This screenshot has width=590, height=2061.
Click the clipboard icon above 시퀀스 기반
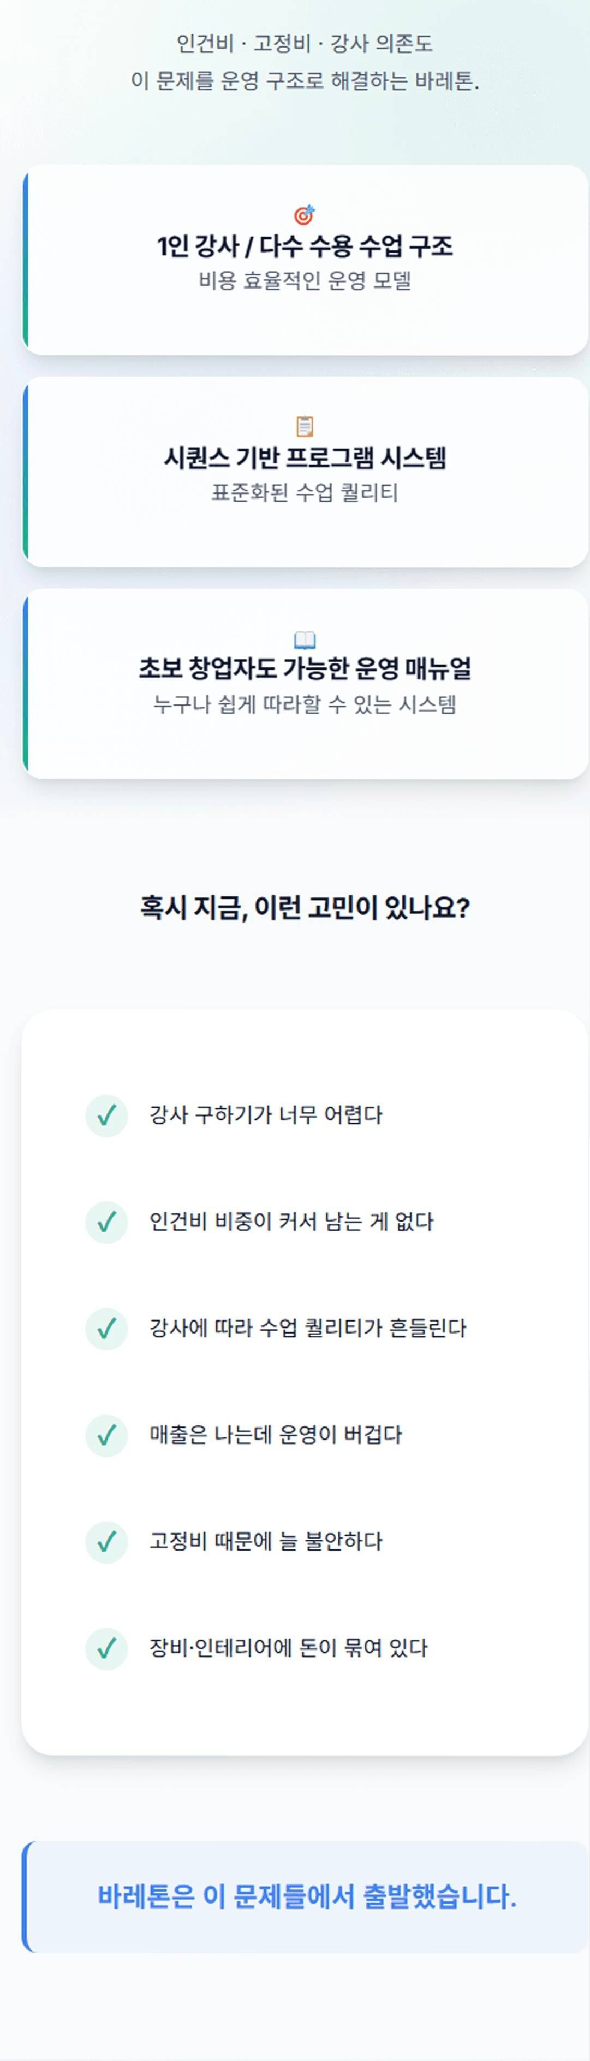pyautogui.click(x=305, y=426)
